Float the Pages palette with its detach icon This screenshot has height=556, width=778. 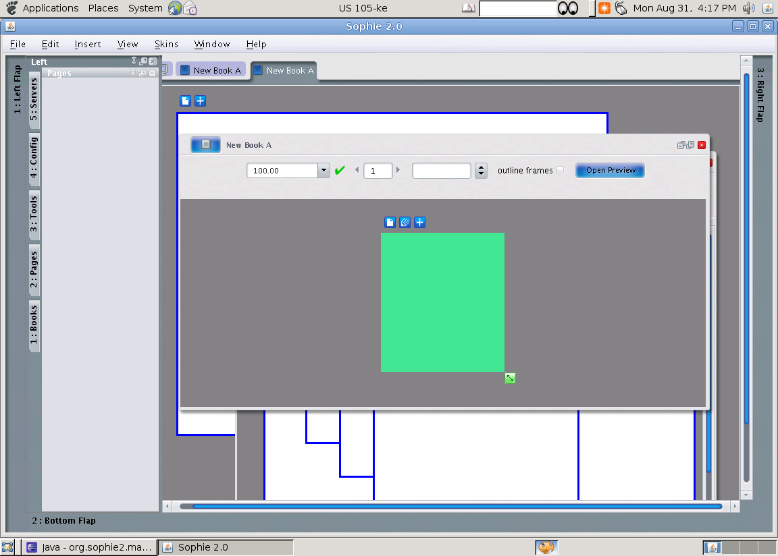tap(143, 73)
